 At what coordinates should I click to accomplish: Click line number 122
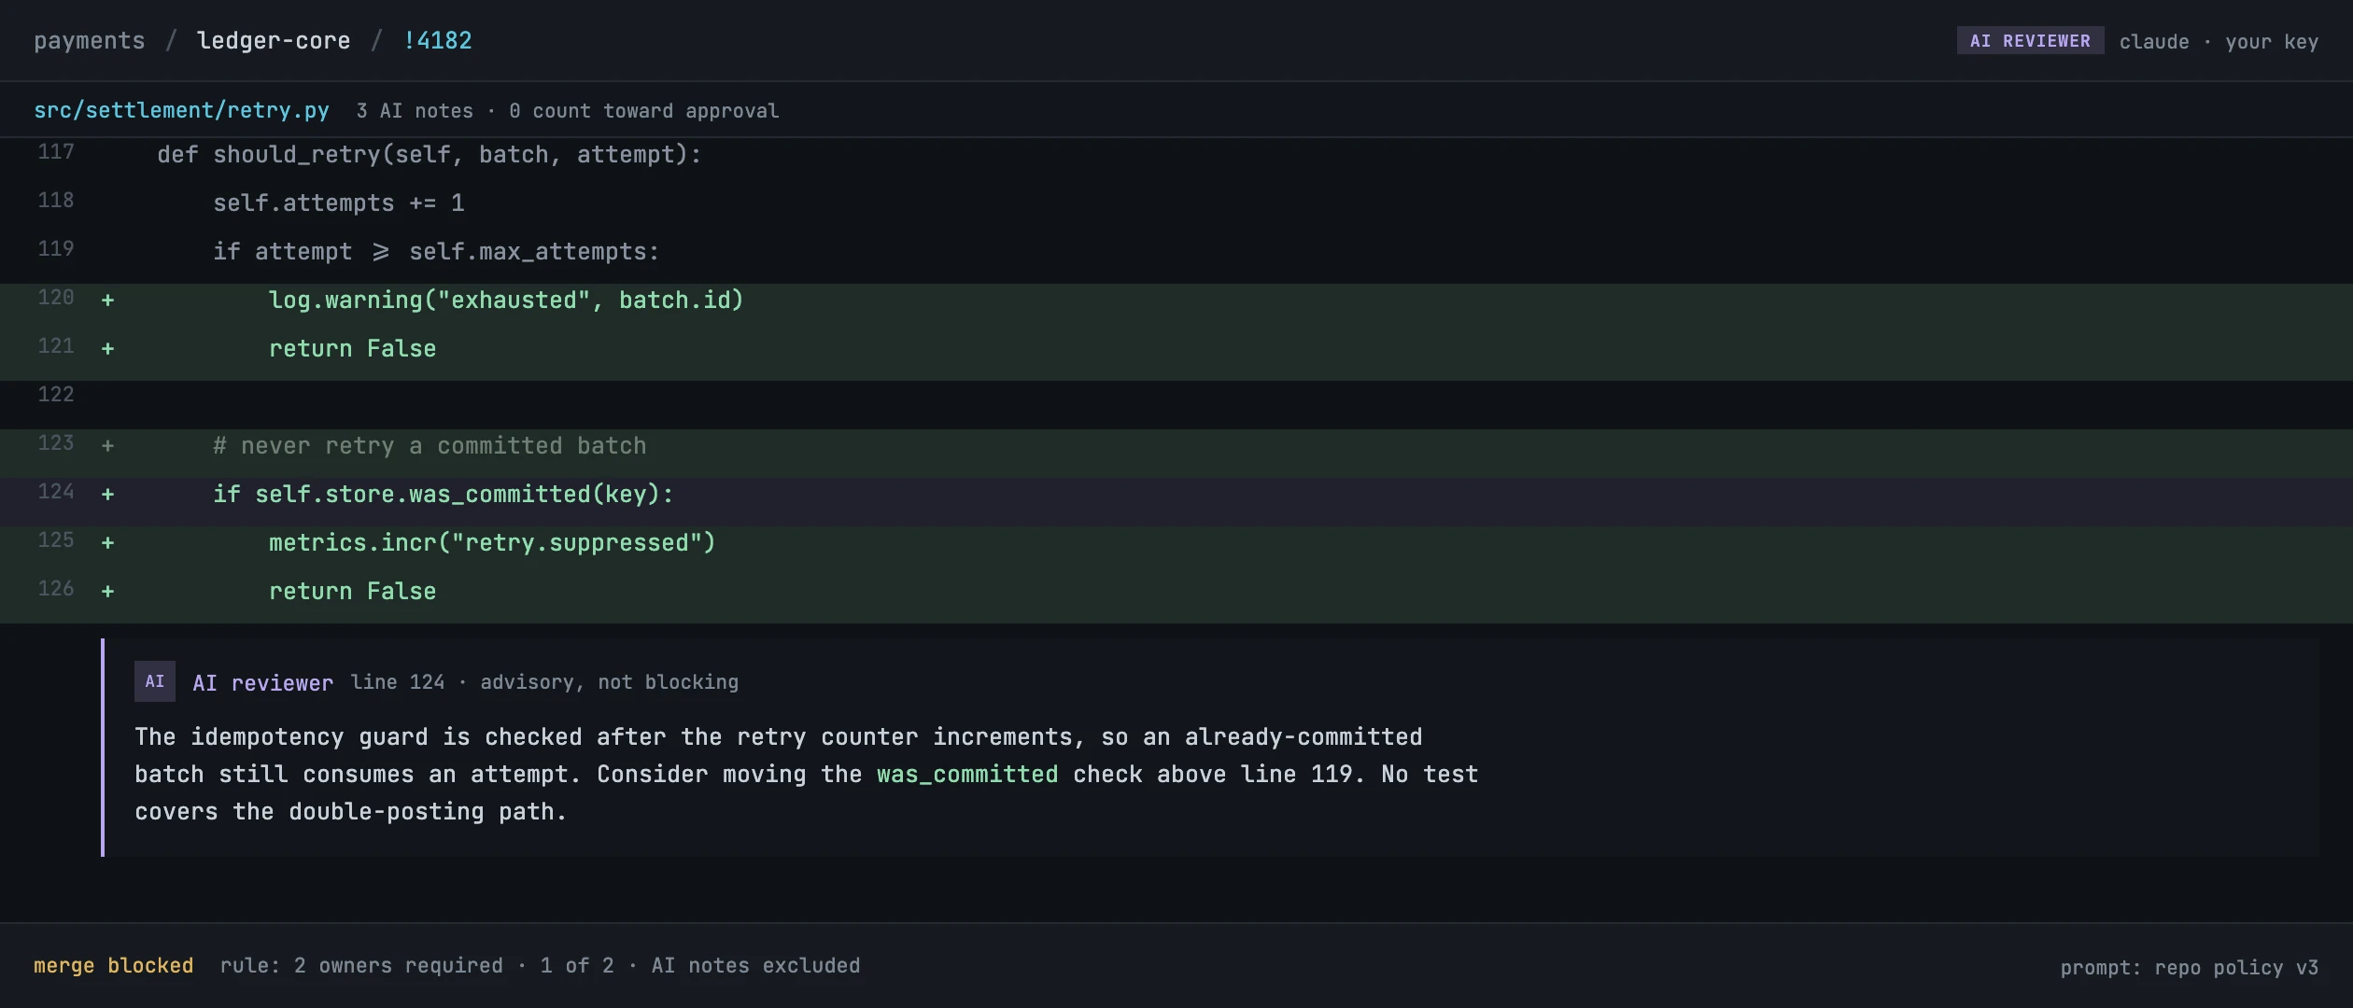(56, 395)
